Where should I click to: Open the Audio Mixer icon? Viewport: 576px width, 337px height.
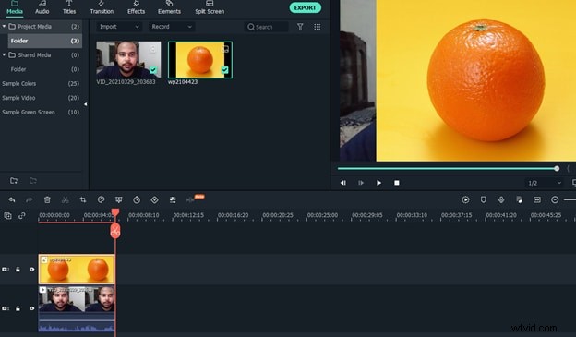[x=519, y=199]
